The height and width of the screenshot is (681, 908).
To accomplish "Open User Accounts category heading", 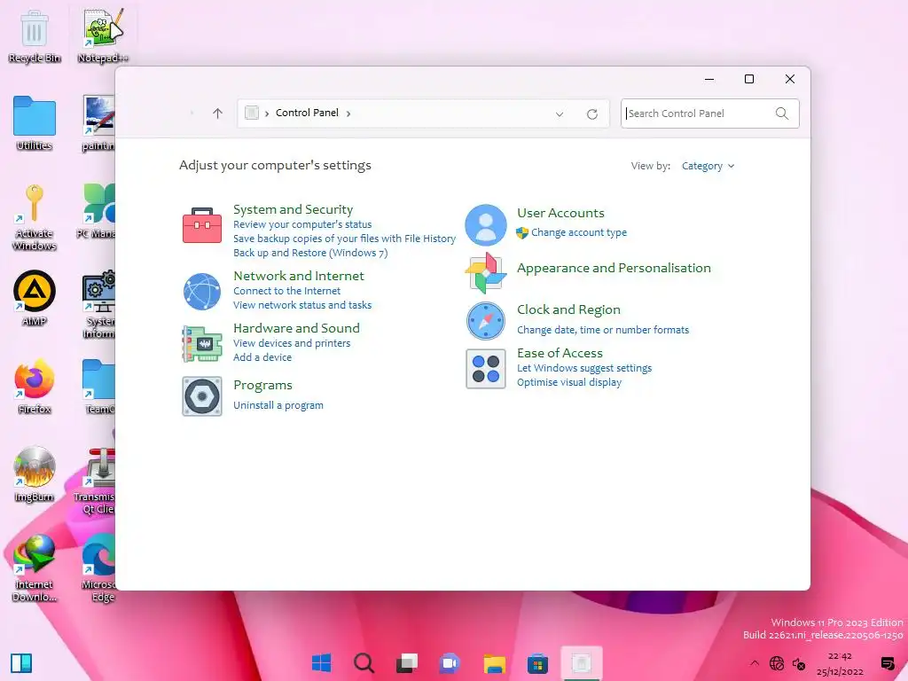I will point(560,213).
